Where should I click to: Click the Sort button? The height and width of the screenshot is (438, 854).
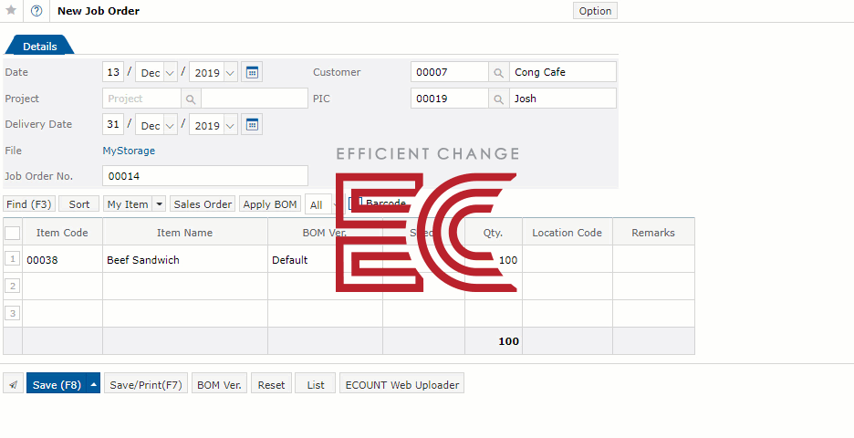(79, 203)
